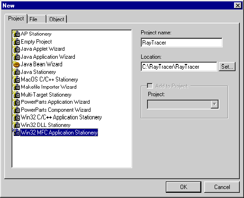This screenshot has height=198, width=244.
Task: Click the Set... location button
Action: tap(227, 66)
